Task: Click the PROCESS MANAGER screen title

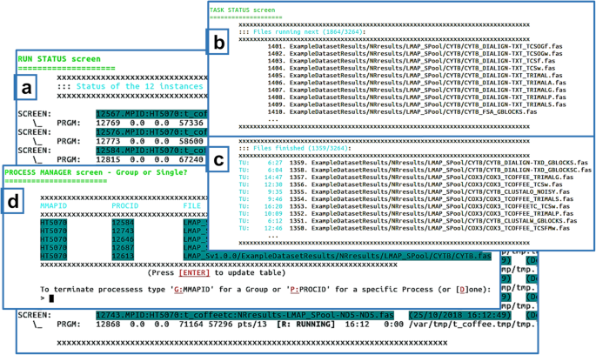Action: point(96,172)
